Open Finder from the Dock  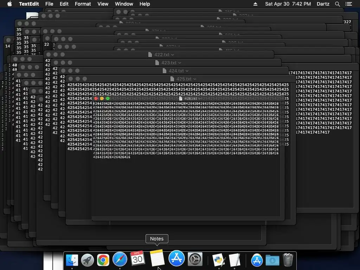[72, 260]
